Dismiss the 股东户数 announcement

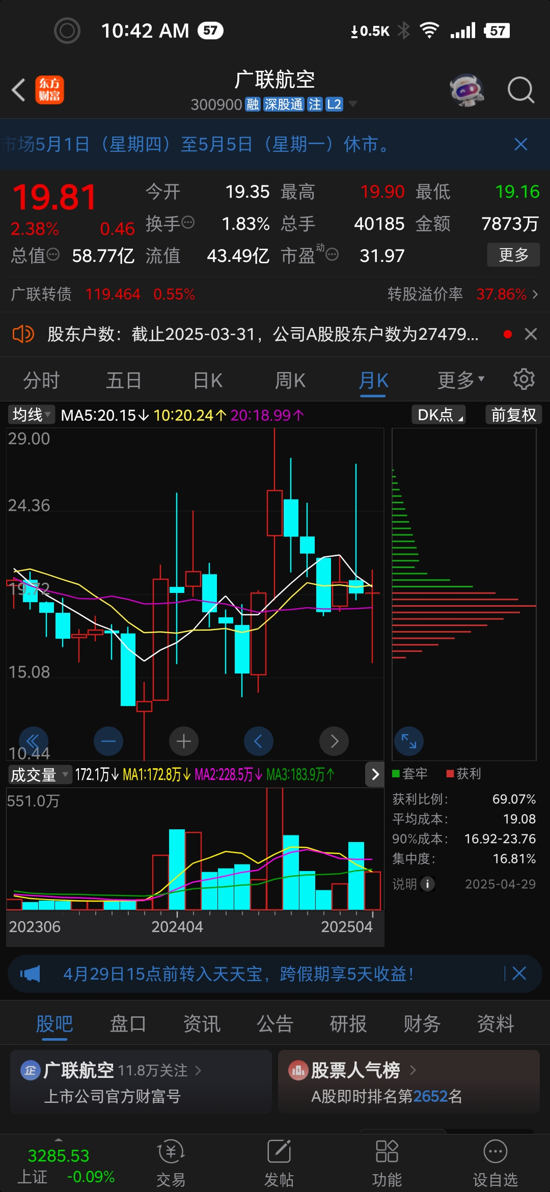(531, 334)
